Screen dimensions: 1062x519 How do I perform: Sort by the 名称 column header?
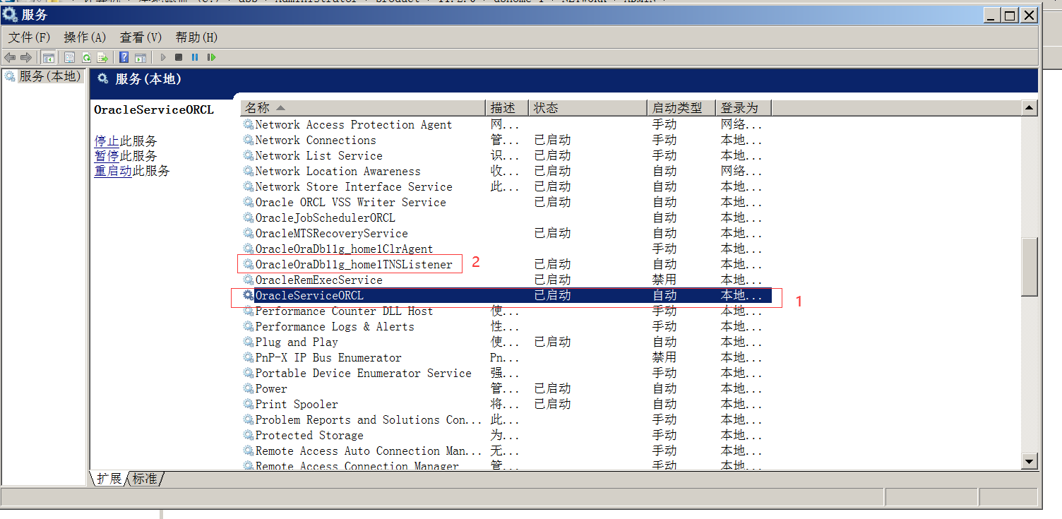point(363,108)
